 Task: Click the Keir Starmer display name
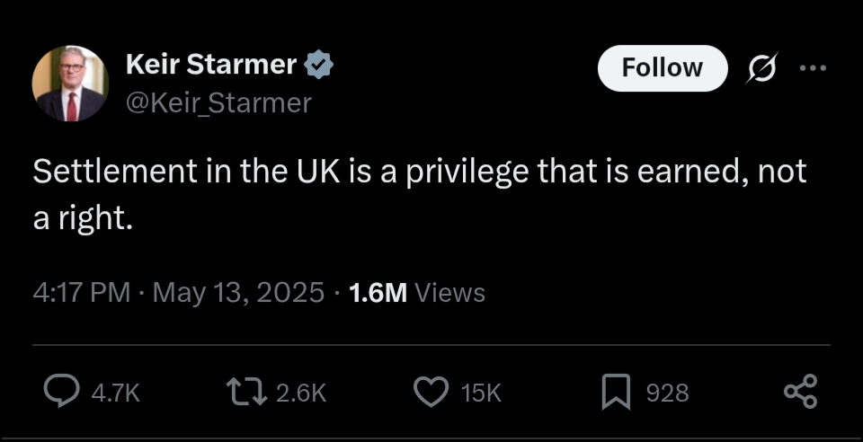coord(210,65)
